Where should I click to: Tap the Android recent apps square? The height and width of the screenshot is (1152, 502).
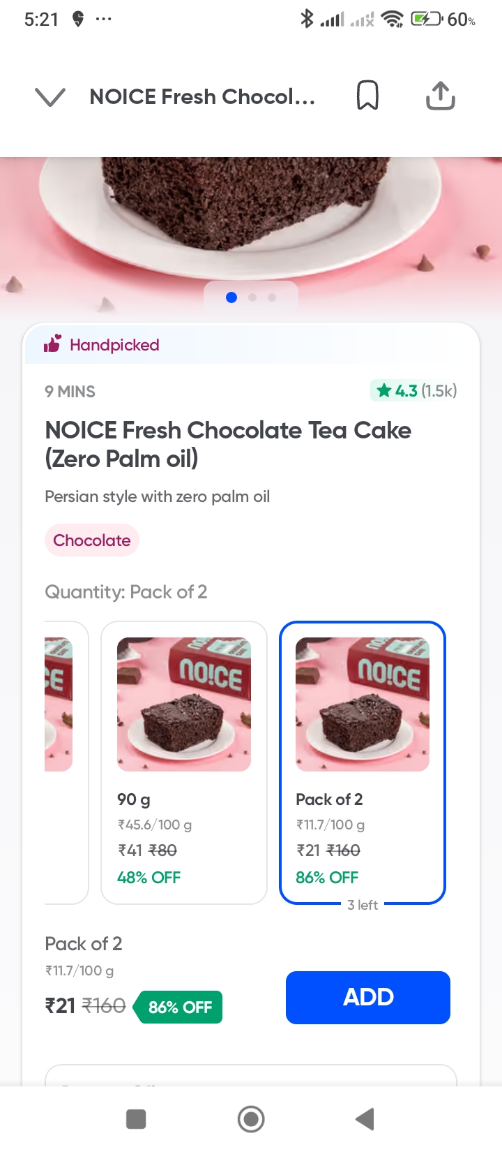136,1119
